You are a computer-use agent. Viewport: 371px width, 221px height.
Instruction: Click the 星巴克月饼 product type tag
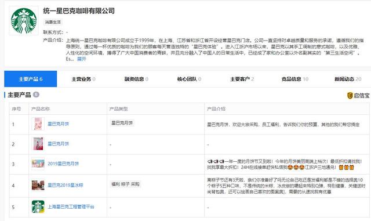pos(122,123)
